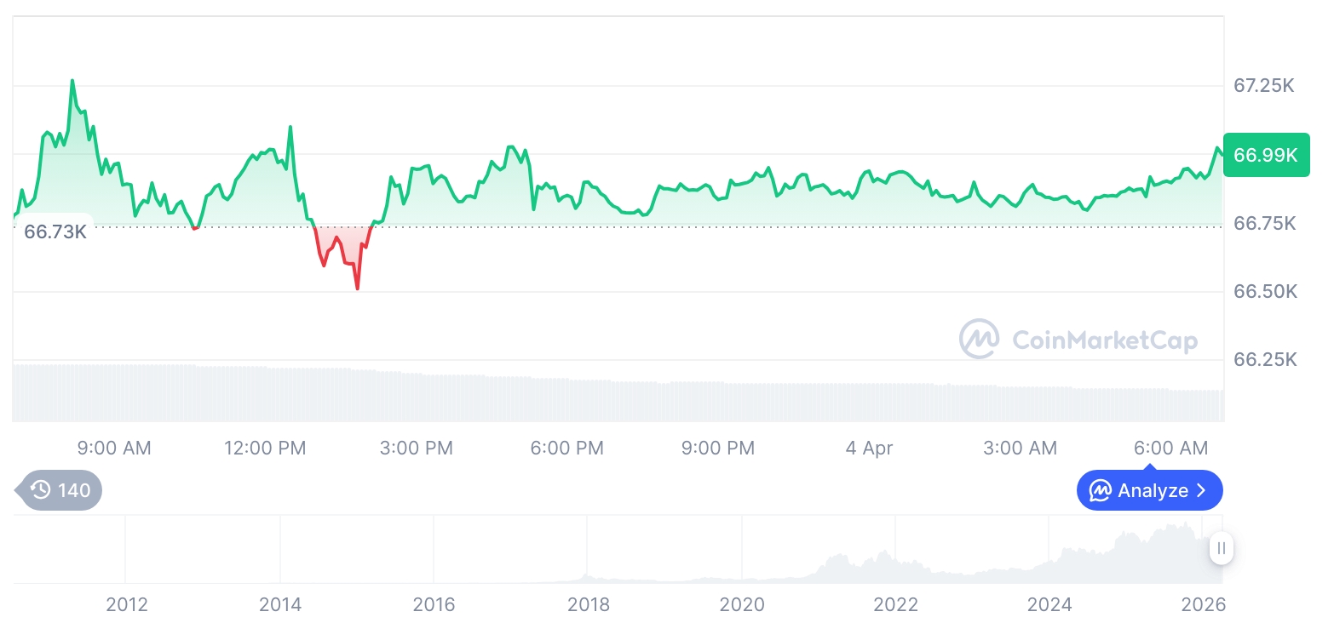This screenshot has height=623, width=1334.
Task: Open the 140 history badge
Action: point(61,490)
